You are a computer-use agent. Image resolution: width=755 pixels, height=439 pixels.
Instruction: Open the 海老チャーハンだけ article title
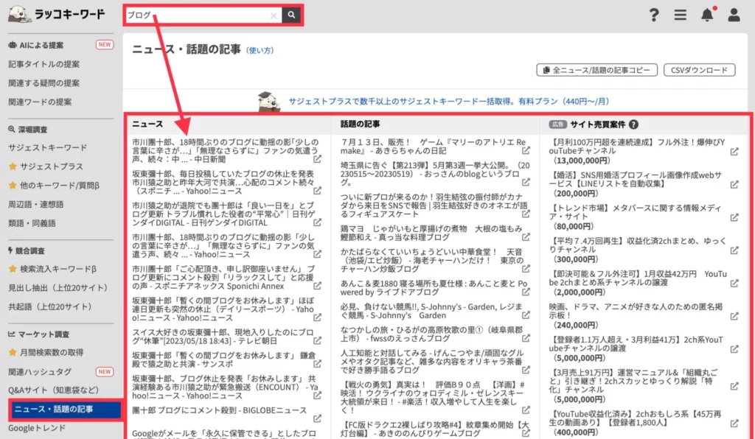432,260
